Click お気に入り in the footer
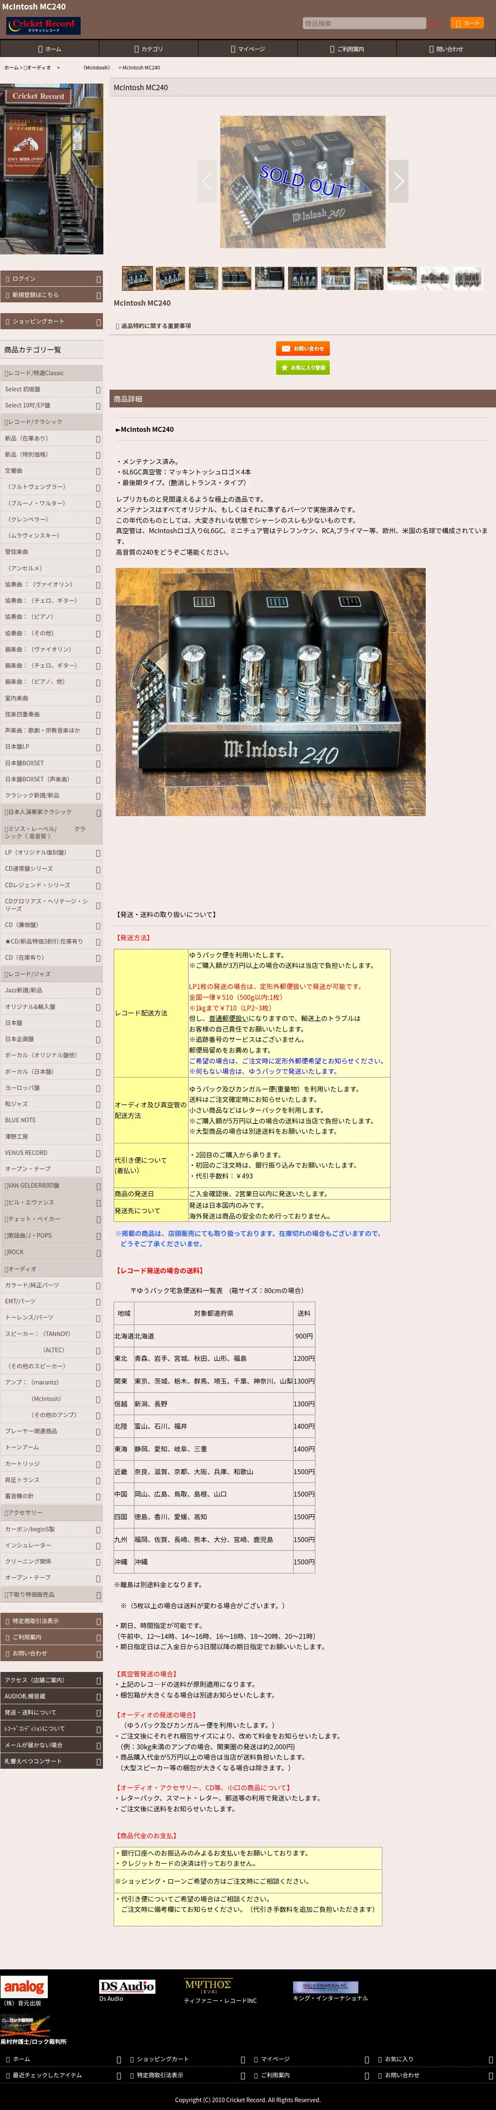Viewport: 496px width, 2110px height. [434, 2059]
